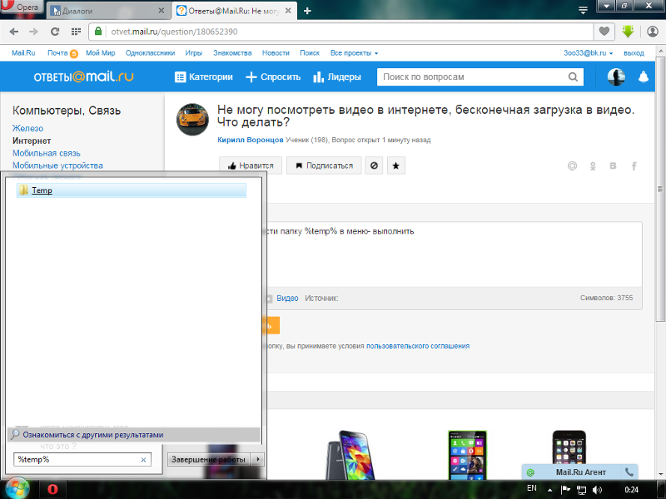Click the Нравится like button
The width and height of the screenshot is (666, 499).
pos(251,166)
